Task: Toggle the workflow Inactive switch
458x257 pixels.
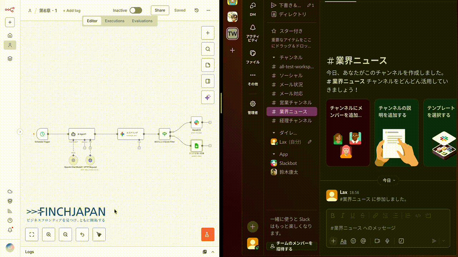Action: pyautogui.click(x=136, y=10)
